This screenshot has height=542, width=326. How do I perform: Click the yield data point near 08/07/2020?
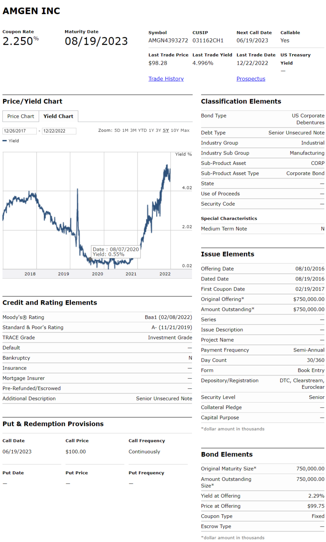coord(90,259)
